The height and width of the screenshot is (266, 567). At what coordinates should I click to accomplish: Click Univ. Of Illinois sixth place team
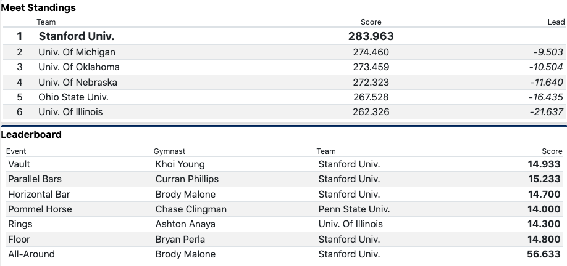click(70, 112)
